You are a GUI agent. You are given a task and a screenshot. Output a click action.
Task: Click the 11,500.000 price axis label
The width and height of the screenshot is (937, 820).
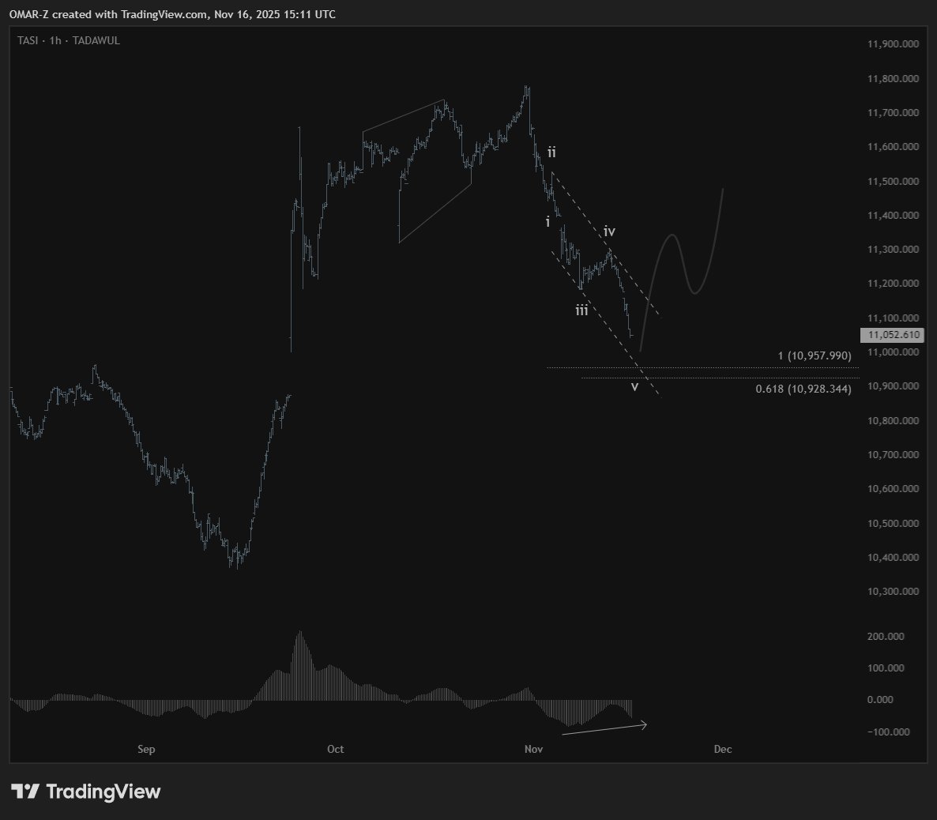(x=893, y=181)
